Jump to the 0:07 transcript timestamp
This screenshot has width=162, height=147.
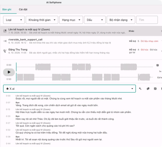point(8,102)
